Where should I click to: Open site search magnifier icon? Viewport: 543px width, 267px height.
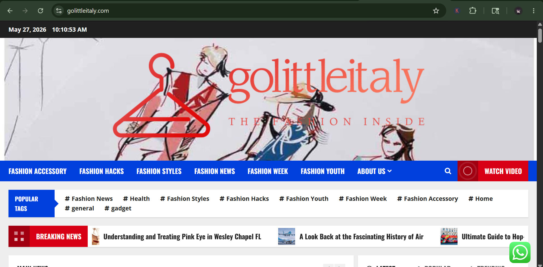[x=448, y=171]
